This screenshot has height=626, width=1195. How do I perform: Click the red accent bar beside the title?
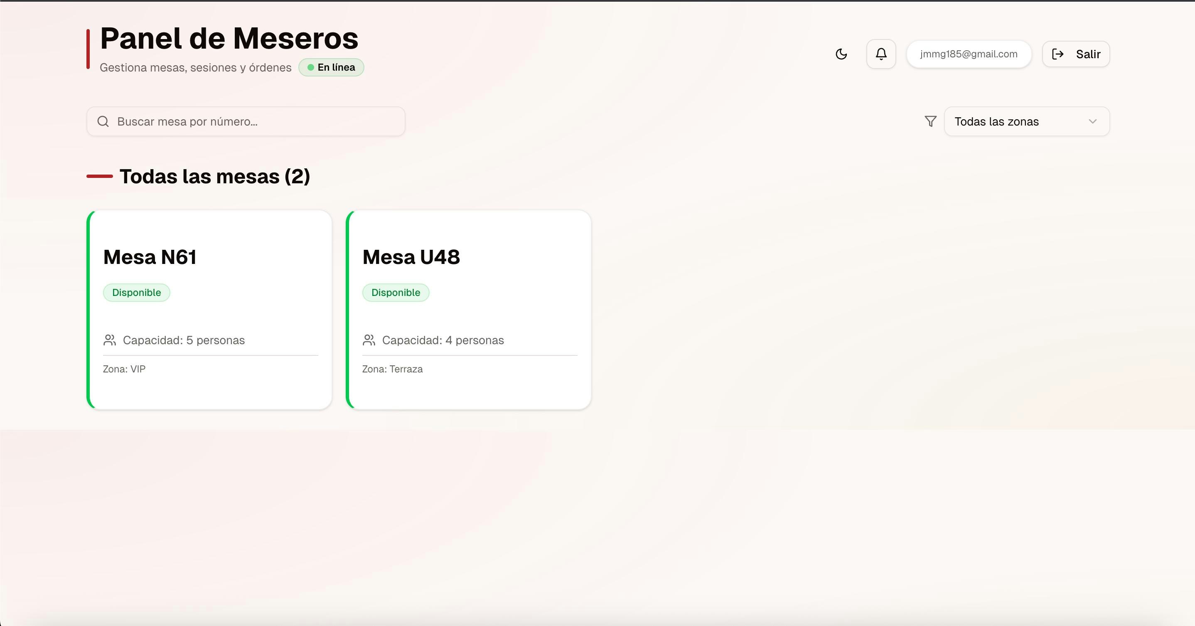click(x=88, y=49)
